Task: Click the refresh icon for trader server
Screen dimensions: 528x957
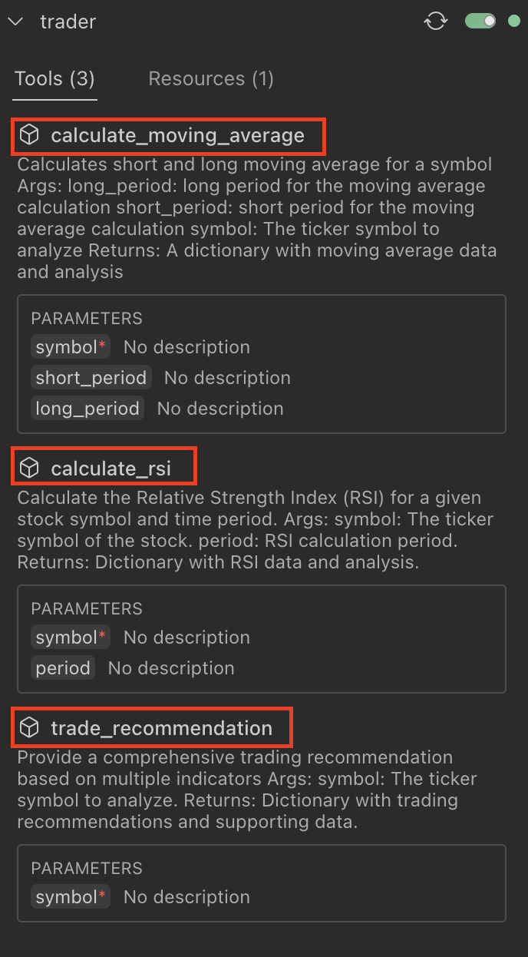Action: [x=436, y=22]
